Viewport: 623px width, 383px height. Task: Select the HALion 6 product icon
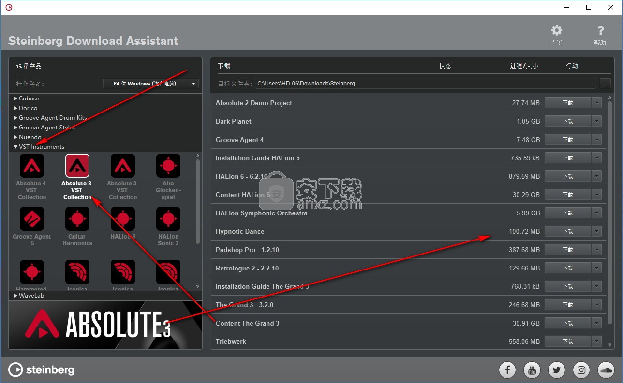122,219
